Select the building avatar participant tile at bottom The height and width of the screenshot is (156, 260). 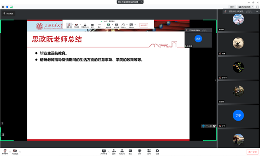[x=238, y=139]
